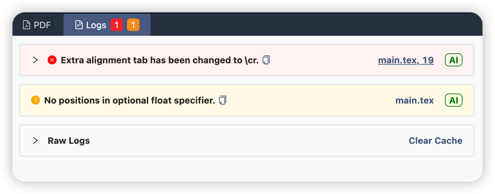Open main.tex link in the warning row
The image size is (495, 194).
(414, 100)
